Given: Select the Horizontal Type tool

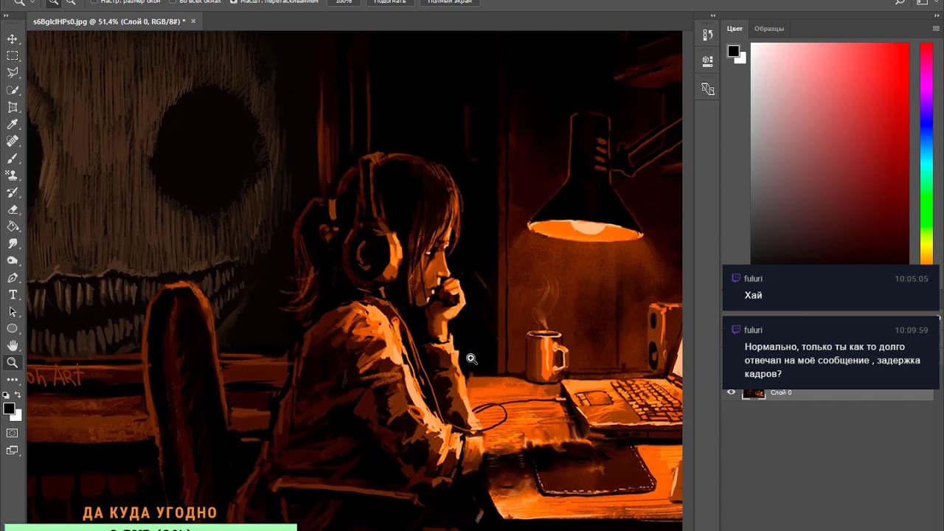Looking at the screenshot, I should tap(13, 294).
